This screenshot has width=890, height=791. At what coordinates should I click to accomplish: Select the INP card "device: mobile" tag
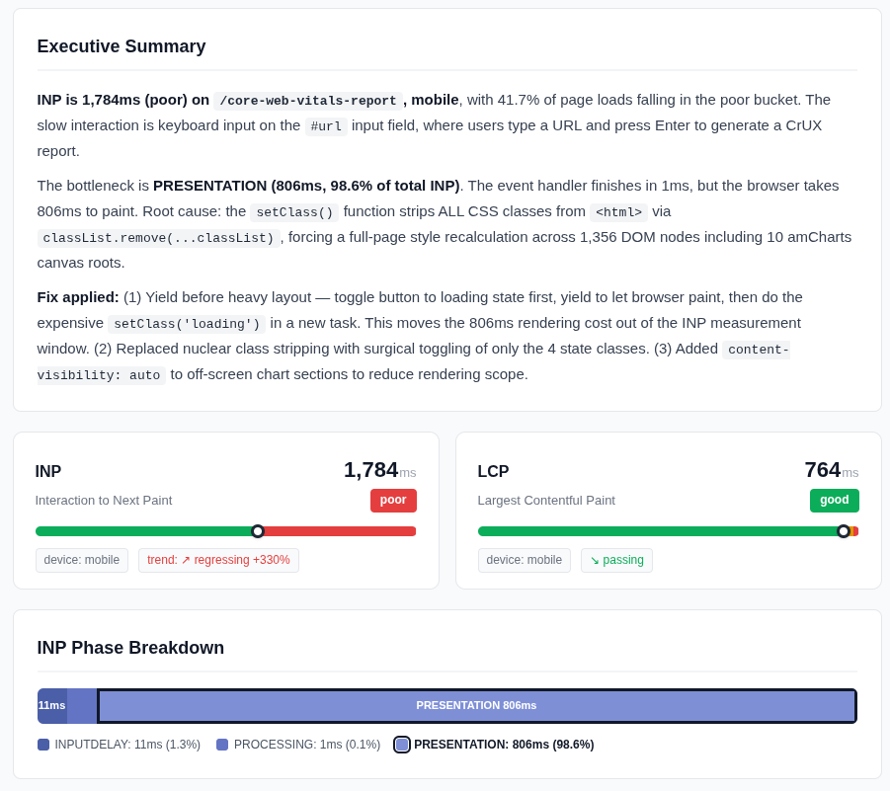(82, 561)
